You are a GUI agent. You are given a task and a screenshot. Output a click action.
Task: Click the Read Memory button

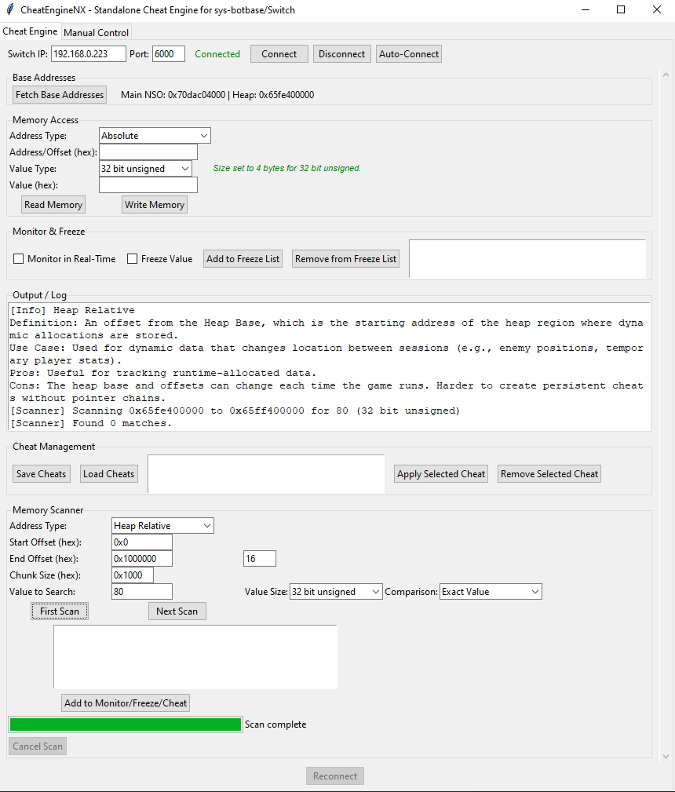tap(53, 205)
